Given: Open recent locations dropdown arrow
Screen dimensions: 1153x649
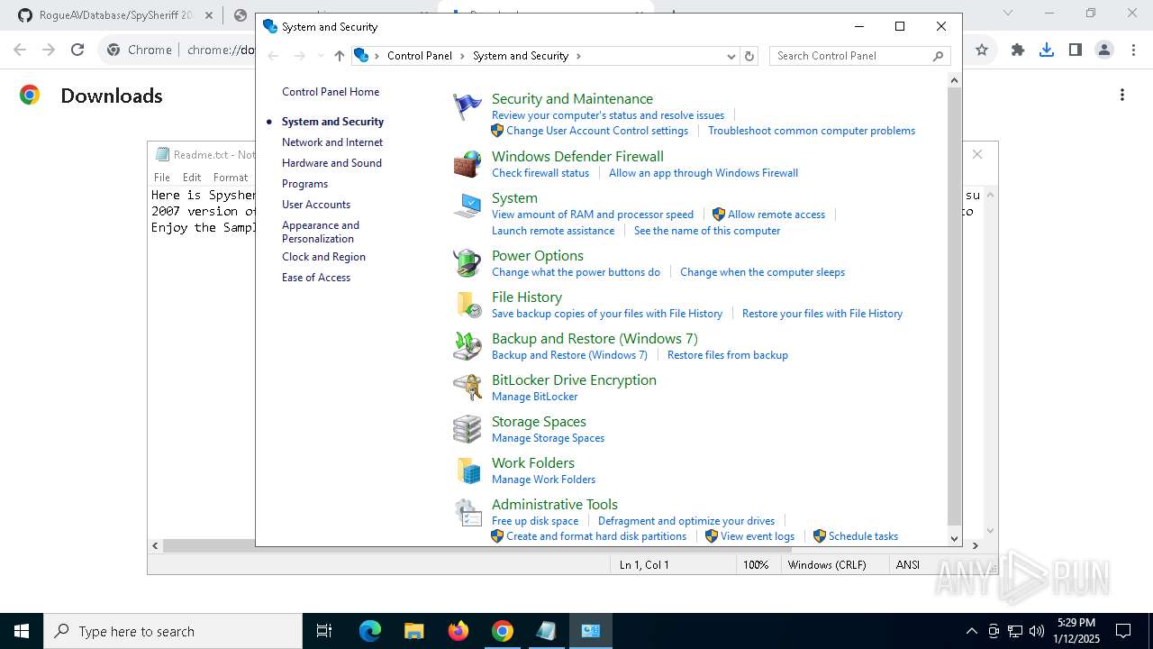Looking at the screenshot, I should pyautogui.click(x=321, y=56).
